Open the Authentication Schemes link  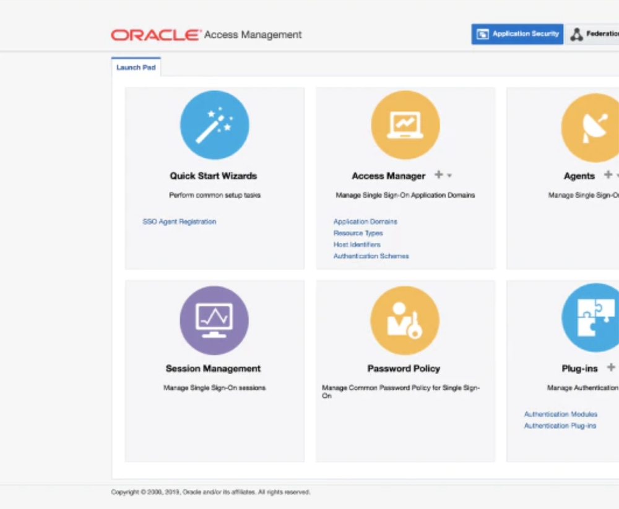(x=371, y=256)
